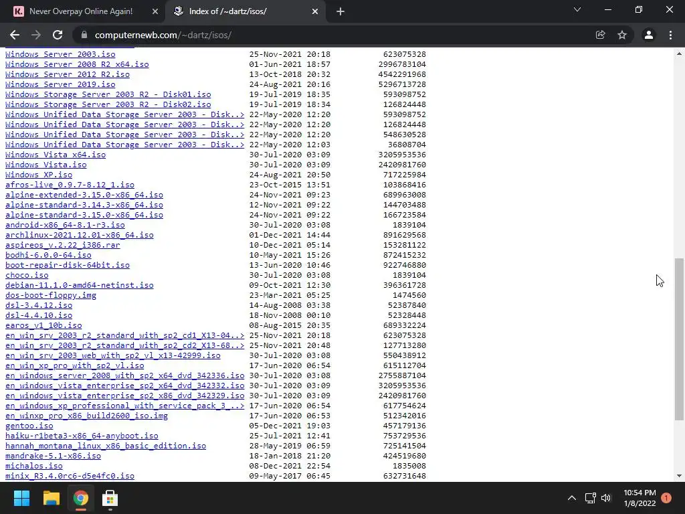Click the browser forward arrow
The height and width of the screenshot is (514, 685).
[x=36, y=35]
